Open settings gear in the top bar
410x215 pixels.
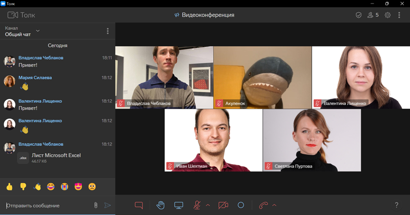click(x=387, y=15)
